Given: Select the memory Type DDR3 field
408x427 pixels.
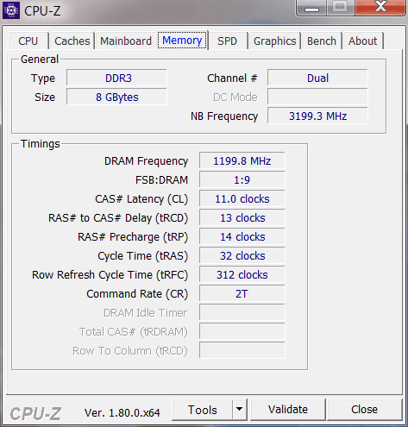Looking at the screenshot, I should click(116, 78).
